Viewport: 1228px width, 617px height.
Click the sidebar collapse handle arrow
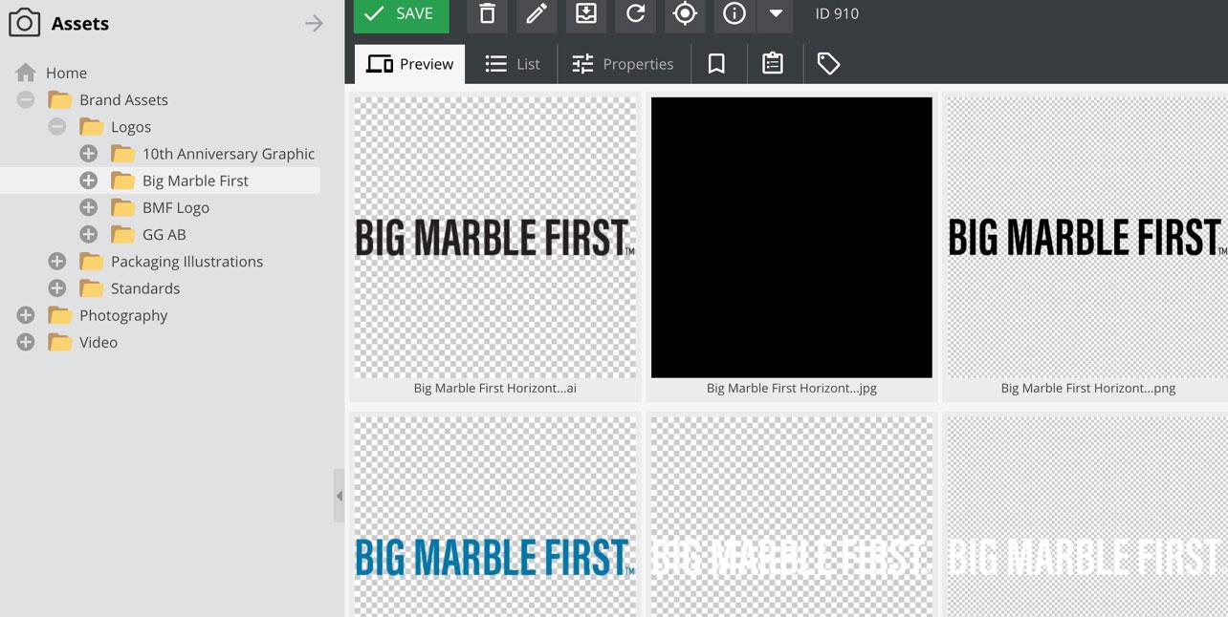(339, 496)
